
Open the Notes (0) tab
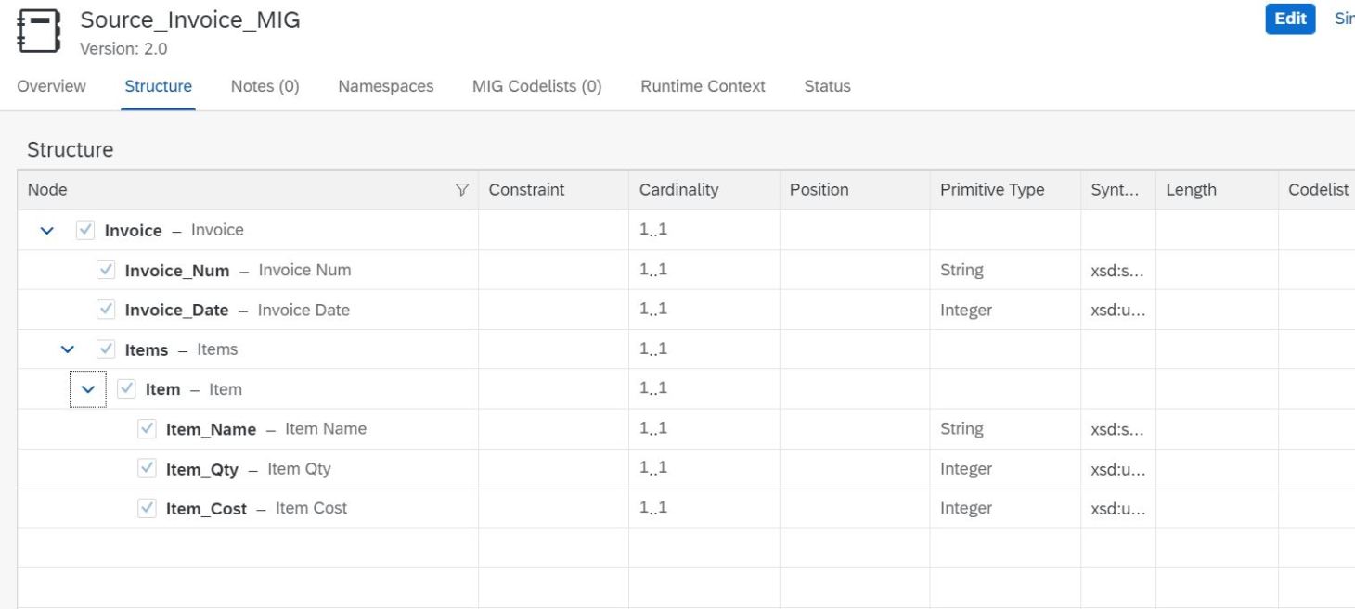(264, 86)
